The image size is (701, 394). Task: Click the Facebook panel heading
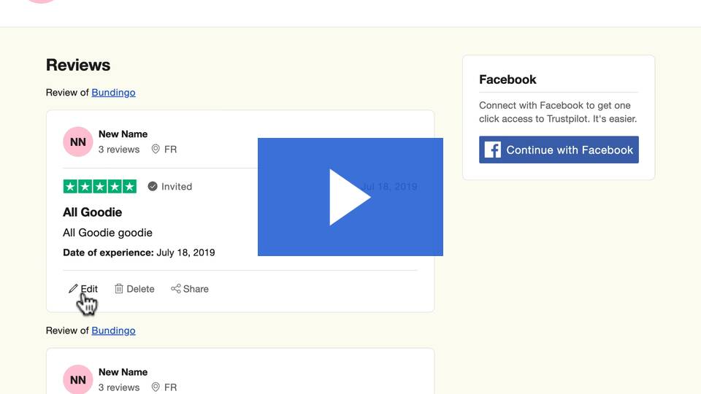pyautogui.click(x=507, y=80)
